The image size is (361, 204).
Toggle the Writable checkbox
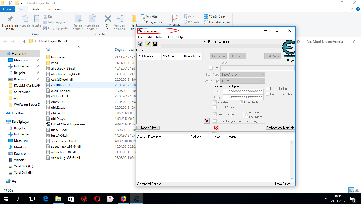click(x=215, y=102)
